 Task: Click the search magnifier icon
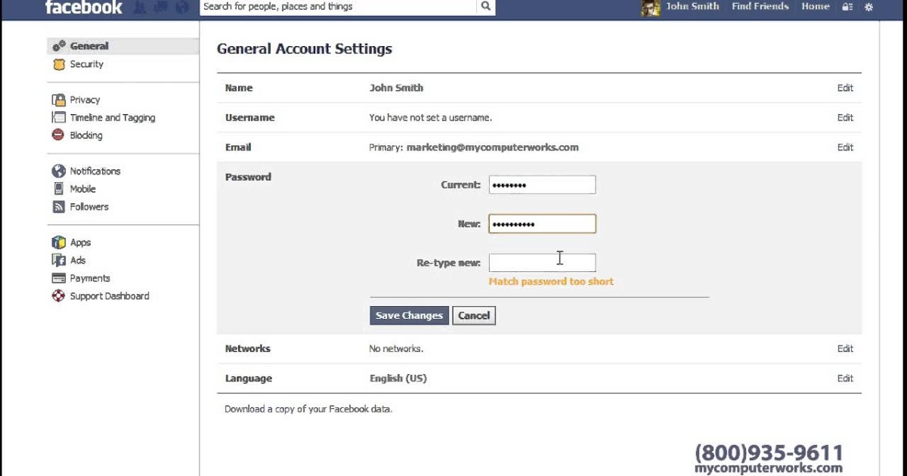click(x=485, y=6)
